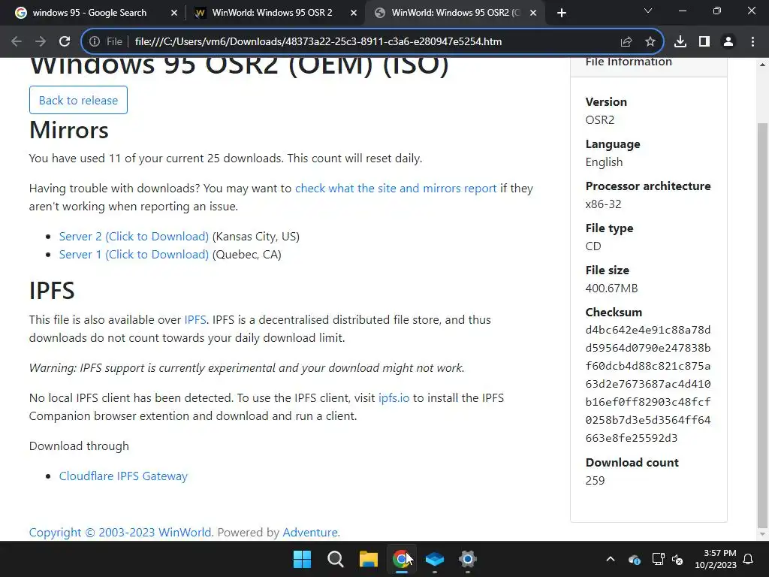Reload the current page
The image size is (769, 577).
[65, 42]
